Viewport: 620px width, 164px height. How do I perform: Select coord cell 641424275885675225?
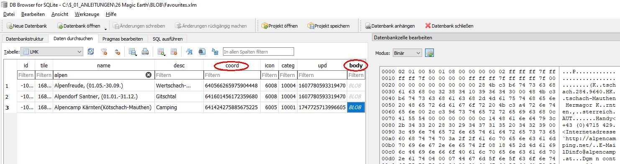[233, 108]
